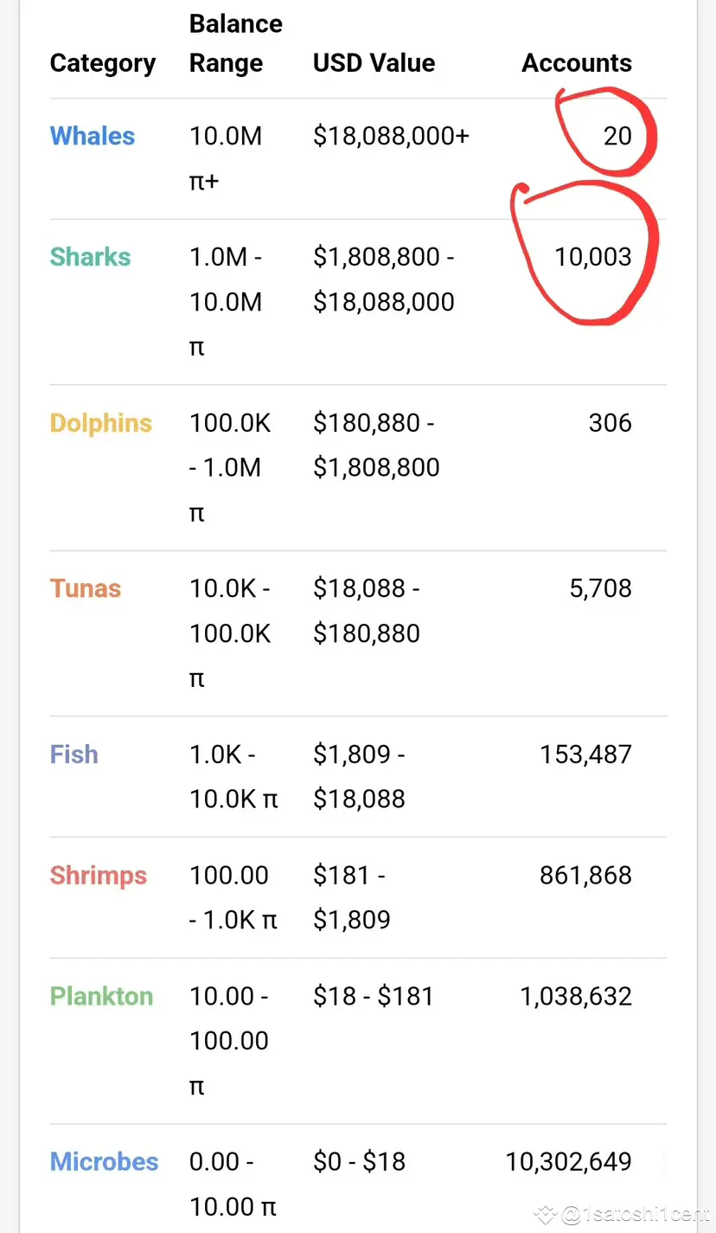The image size is (716, 1233).
Task: Sort by the Category column header
Action: (x=103, y=63)
